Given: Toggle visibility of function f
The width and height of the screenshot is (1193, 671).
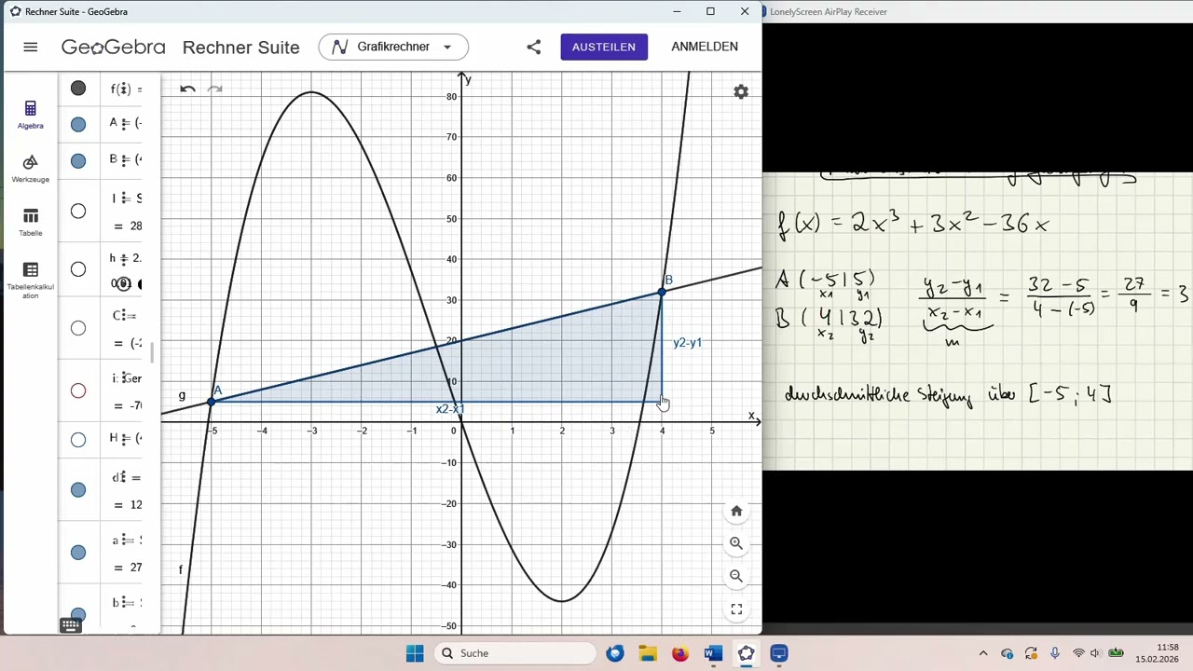Looking at the screenshot, I should (78, 89).
